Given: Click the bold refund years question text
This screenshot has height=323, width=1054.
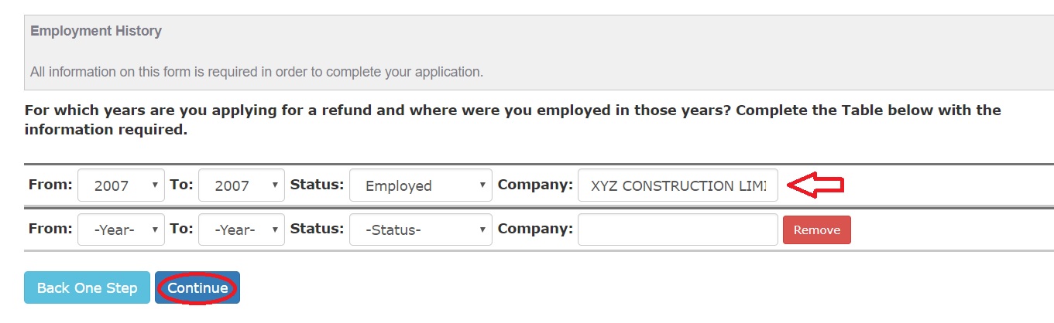Looking at the screenshot, I should click(513, 120).
